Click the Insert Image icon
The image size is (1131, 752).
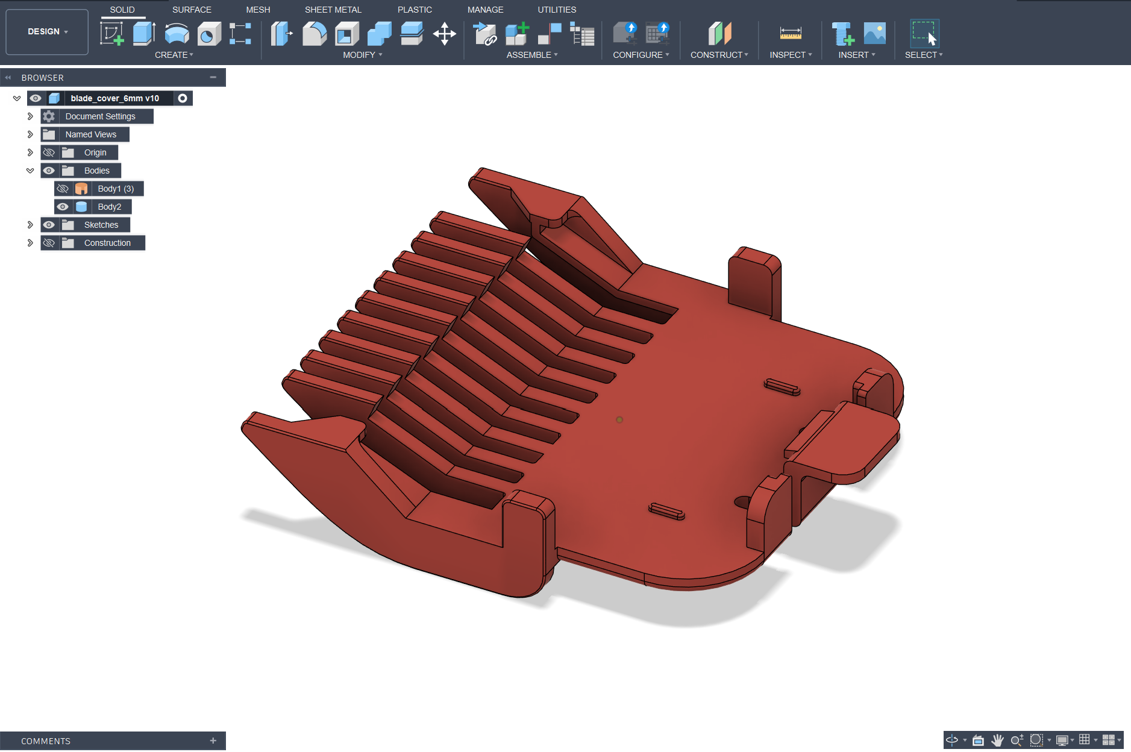[875, 34]
